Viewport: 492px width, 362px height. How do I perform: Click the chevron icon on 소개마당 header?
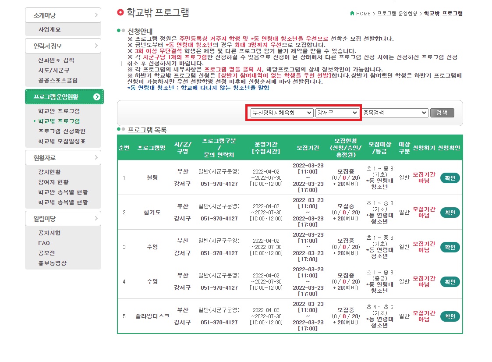[x=96, y=15]
